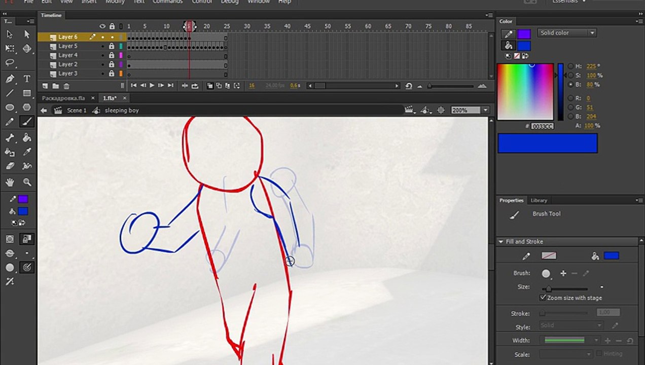Click the Timeline panel tab
The height and width of the screenshot is (365, 645).
51,16
